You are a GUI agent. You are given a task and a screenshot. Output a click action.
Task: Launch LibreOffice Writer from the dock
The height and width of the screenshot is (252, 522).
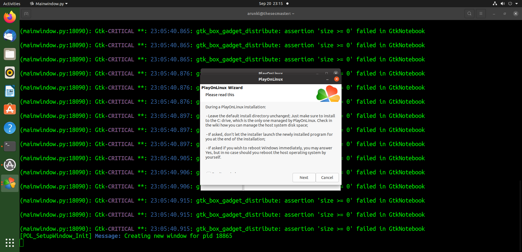10,91
